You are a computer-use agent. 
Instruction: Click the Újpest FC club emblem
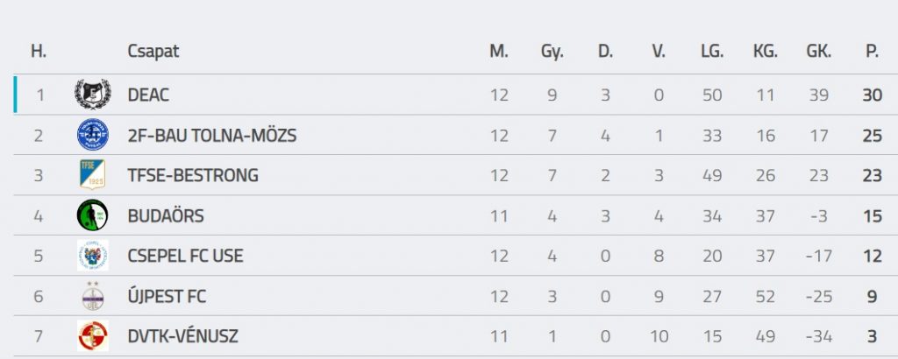[92, 296]
